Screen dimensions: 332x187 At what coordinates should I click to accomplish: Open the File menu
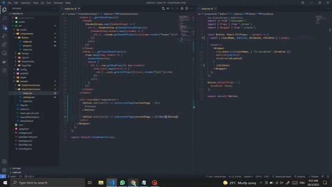tap(9, 3)
